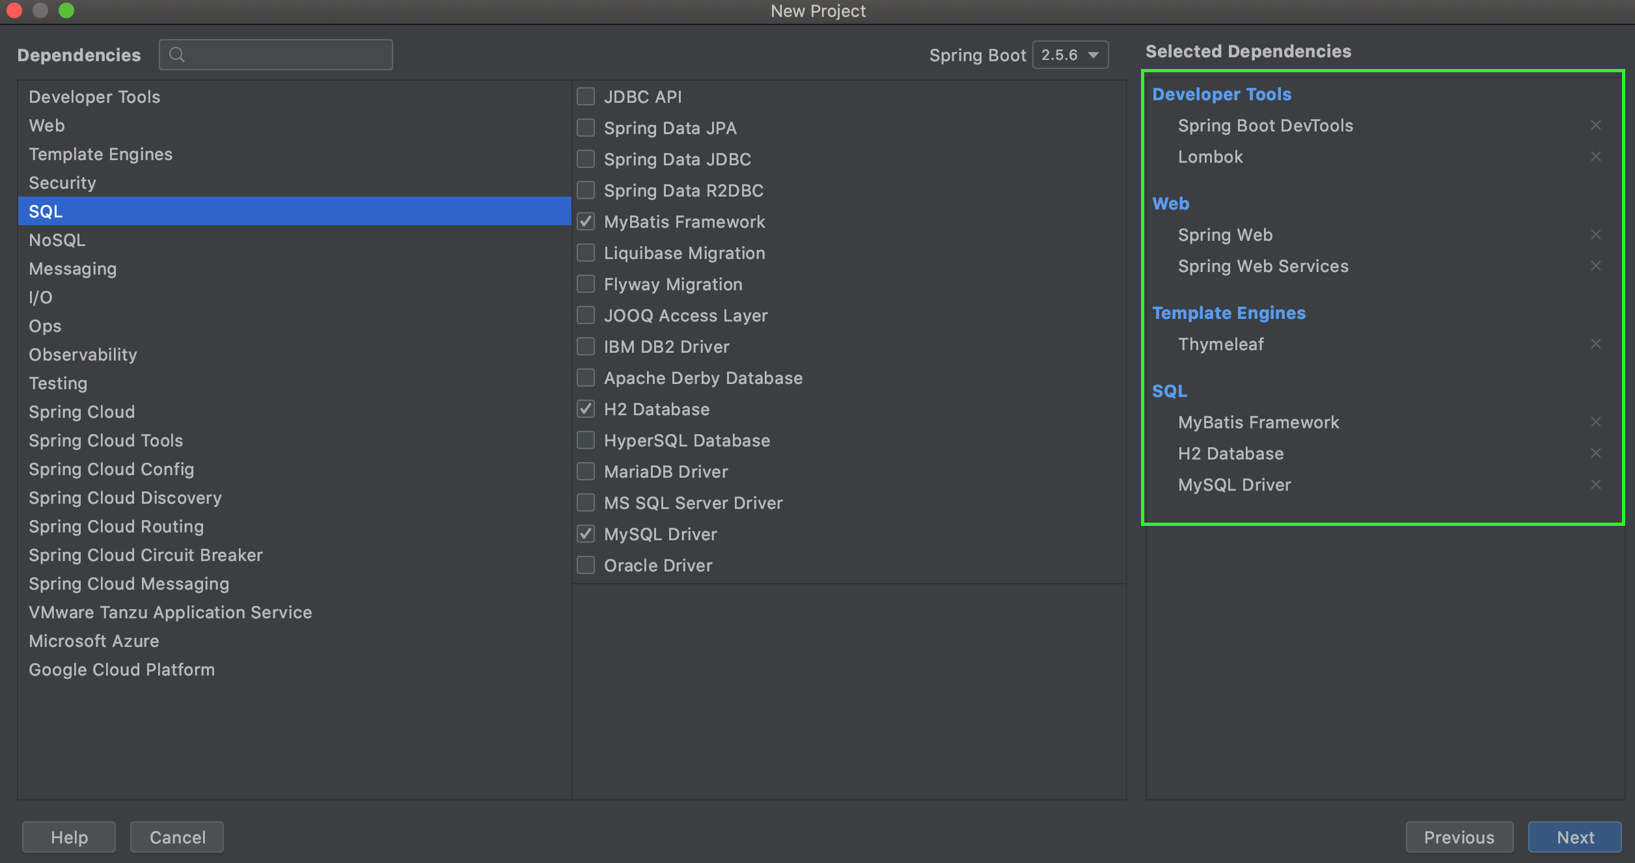1635x863 pixels.
Task: Click the Previous button
Action: [1459, 837]
